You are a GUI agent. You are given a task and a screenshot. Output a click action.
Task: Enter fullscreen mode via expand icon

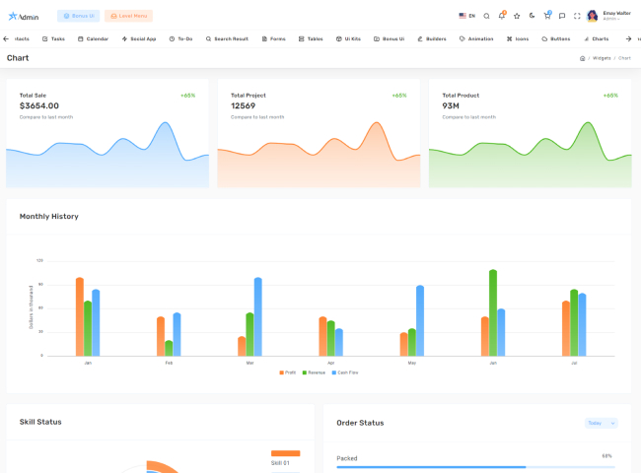coord(577,16)
